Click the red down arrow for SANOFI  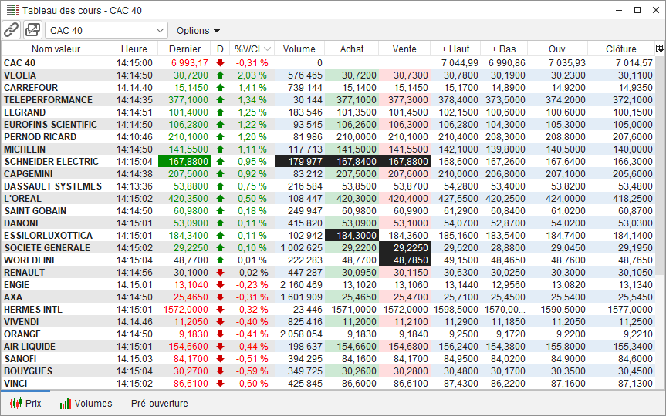click(220, 359)
